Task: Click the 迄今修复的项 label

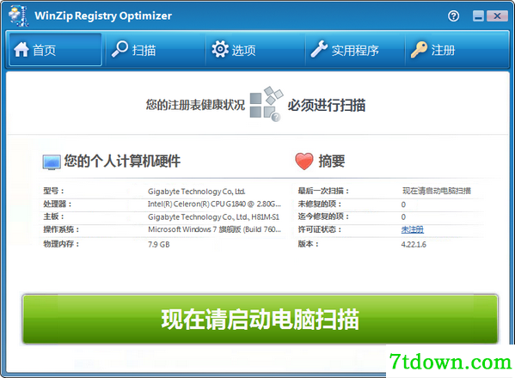Action: [323, 216]
